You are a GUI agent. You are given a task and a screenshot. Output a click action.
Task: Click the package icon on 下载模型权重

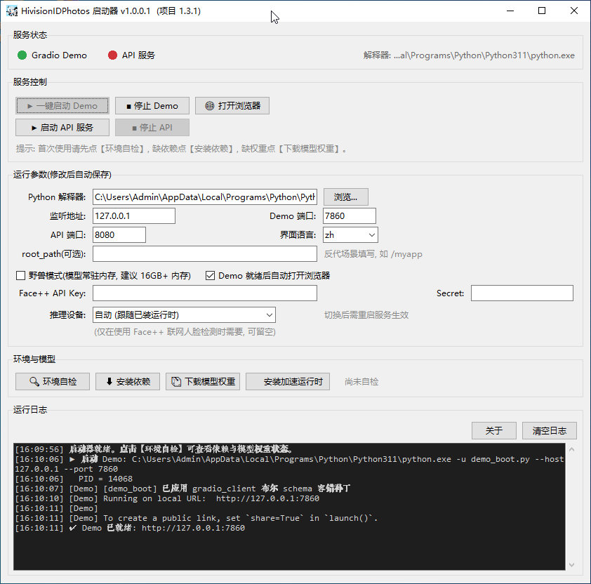click(176, 382)
